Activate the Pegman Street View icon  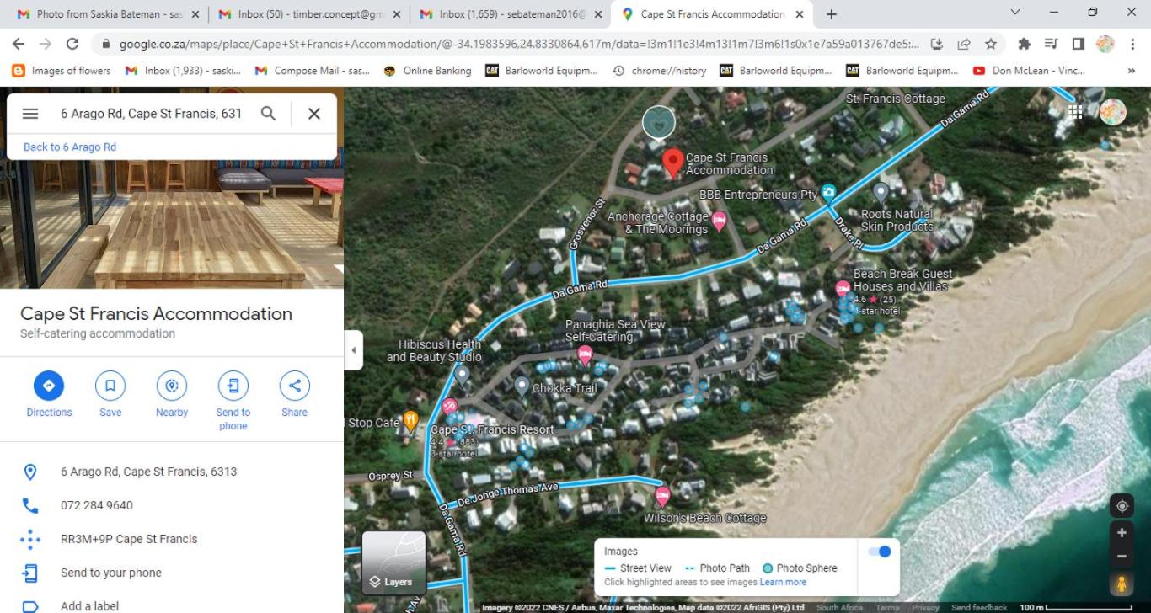tap(1122, 584)
